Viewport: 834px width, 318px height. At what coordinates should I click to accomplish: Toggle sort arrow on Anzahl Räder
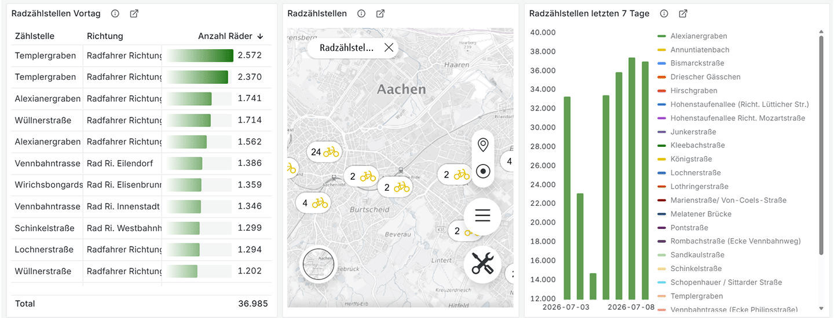click(x=260, y=36)
